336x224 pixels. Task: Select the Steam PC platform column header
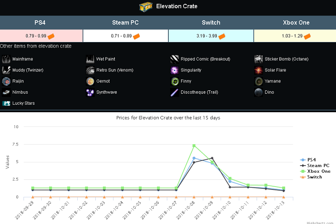[x=125, y=23]
